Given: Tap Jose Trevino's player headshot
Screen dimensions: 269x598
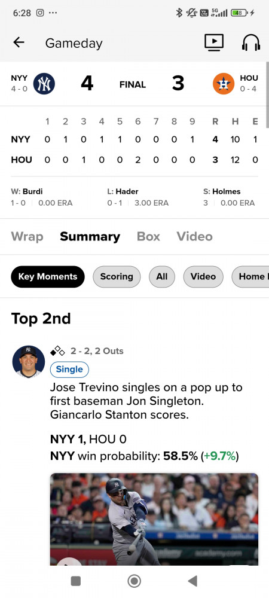Looking at the screenshot, I should [29, 362].
